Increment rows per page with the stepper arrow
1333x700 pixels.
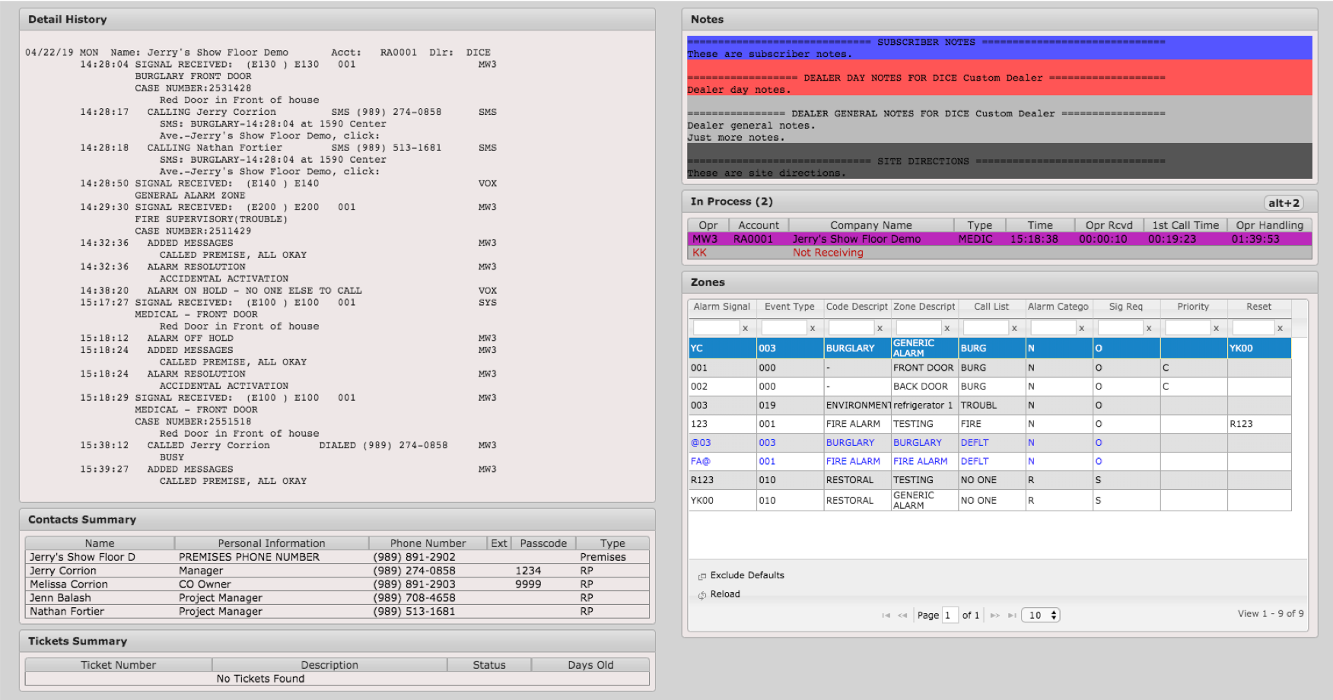[x=1052, y=612]
